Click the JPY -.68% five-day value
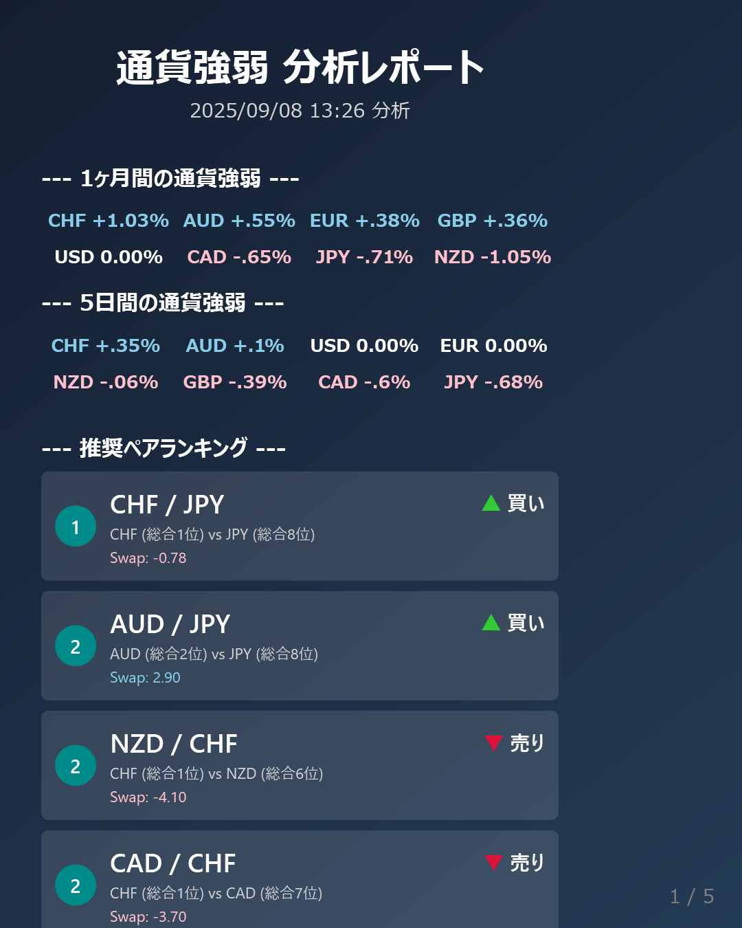Viewport: 742px width, 928px height. click(493, 382)
